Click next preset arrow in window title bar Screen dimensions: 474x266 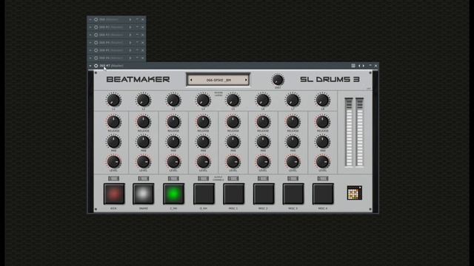[x=363, y=66]
